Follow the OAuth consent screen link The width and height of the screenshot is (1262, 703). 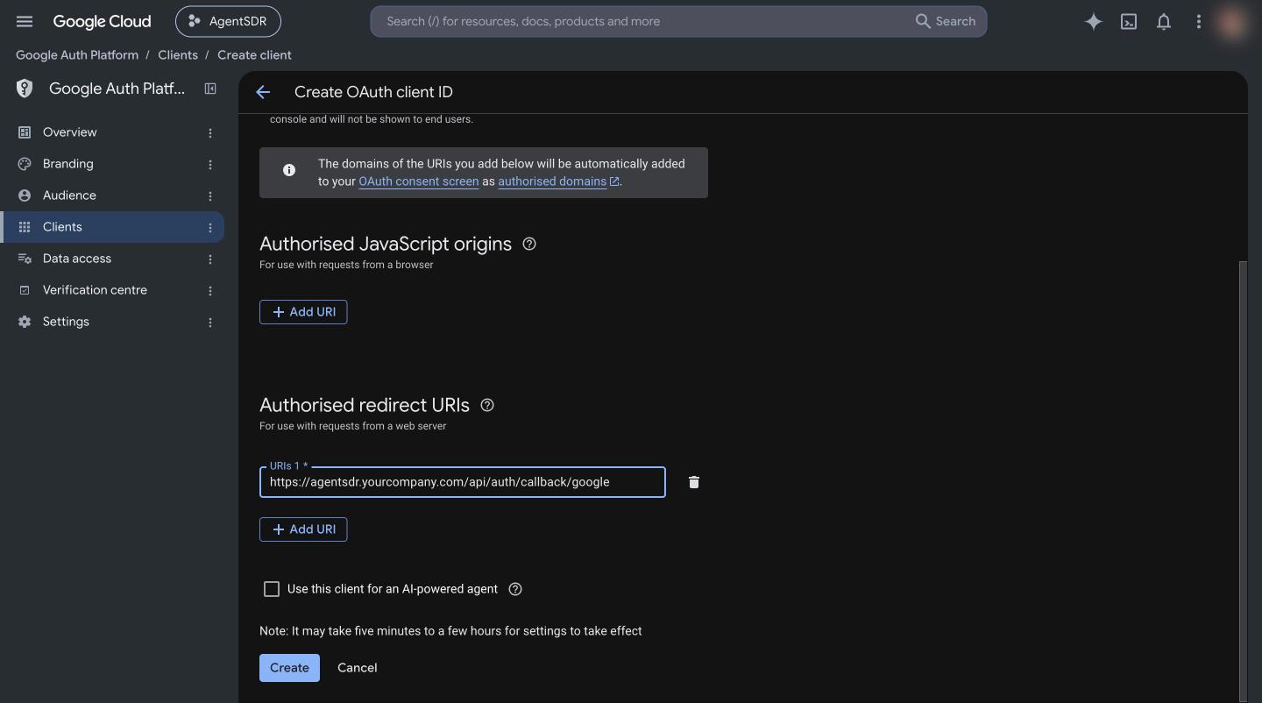point(419,181)
